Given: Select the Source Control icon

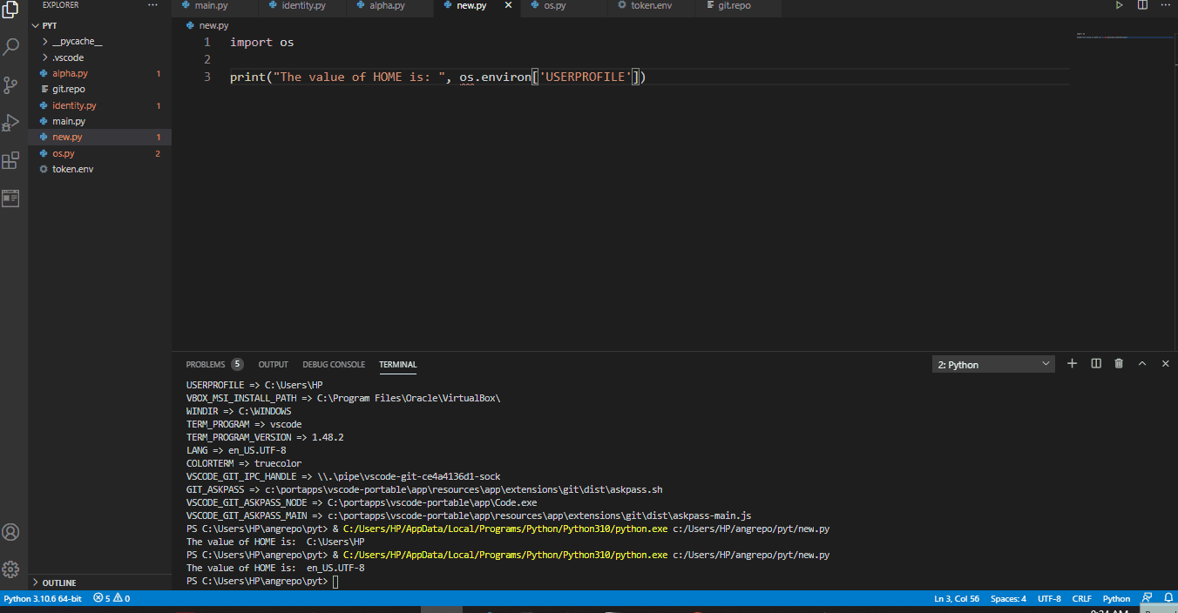Looking at the screenshot, I should [11, 84].
